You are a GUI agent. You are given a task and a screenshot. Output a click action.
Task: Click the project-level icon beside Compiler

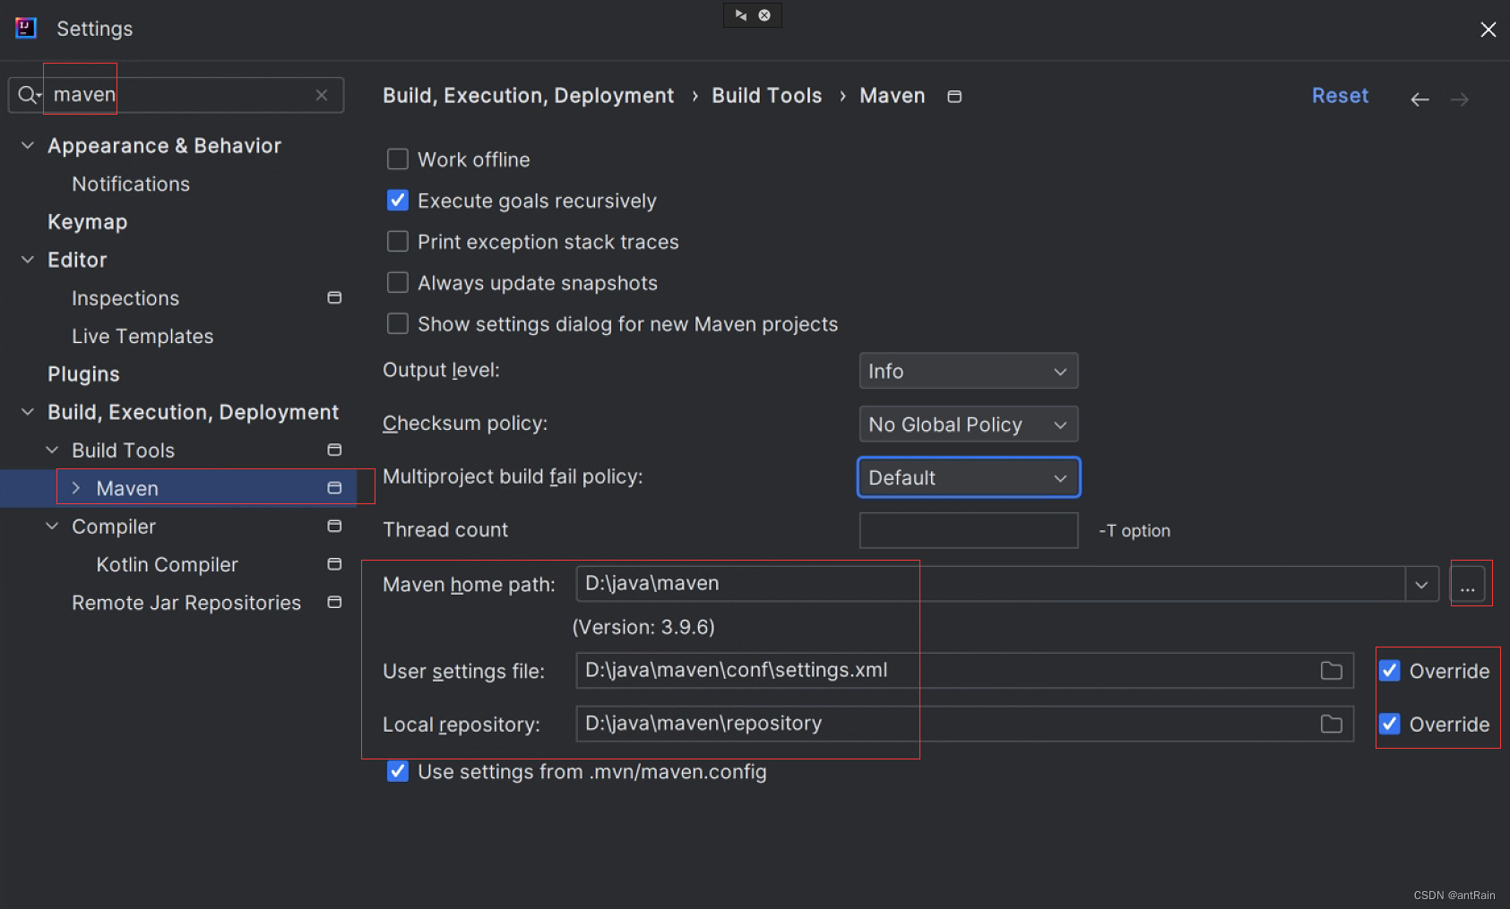[334, 526]
